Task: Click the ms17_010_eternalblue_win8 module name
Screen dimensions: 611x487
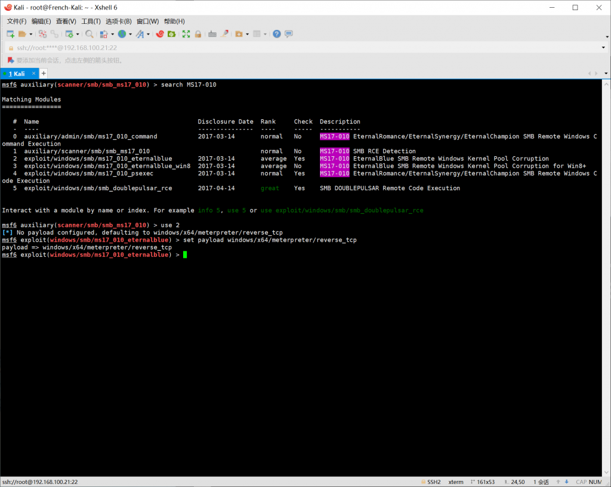Action: 107,166
